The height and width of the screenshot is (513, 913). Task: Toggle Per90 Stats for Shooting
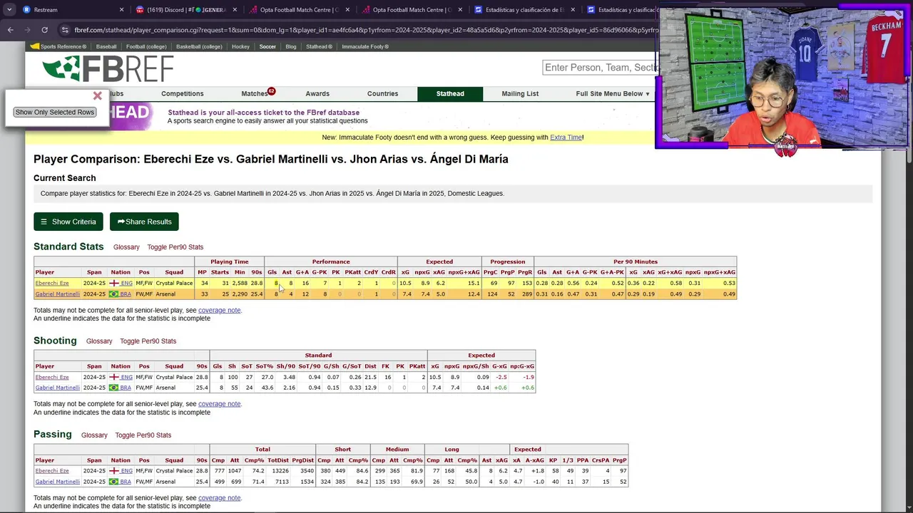point(148,341)
